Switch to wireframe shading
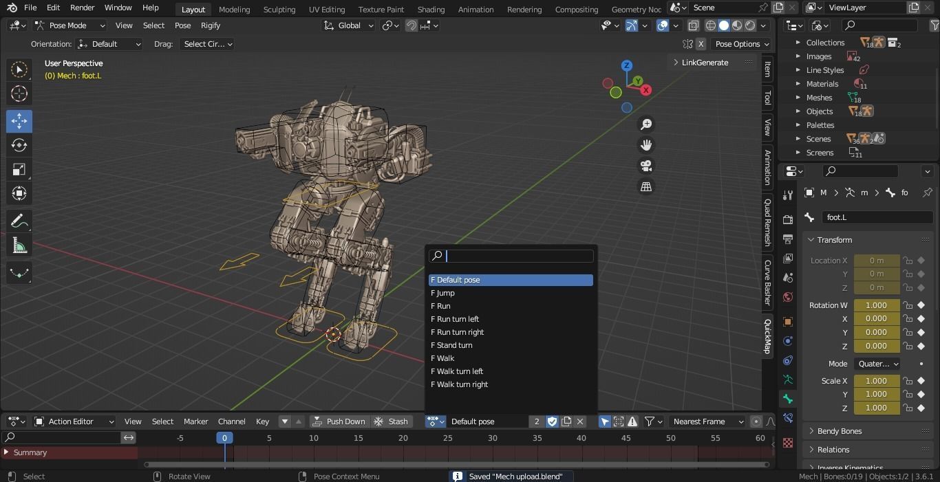Viewport: 940px width, 482px height. pos(711,25)
